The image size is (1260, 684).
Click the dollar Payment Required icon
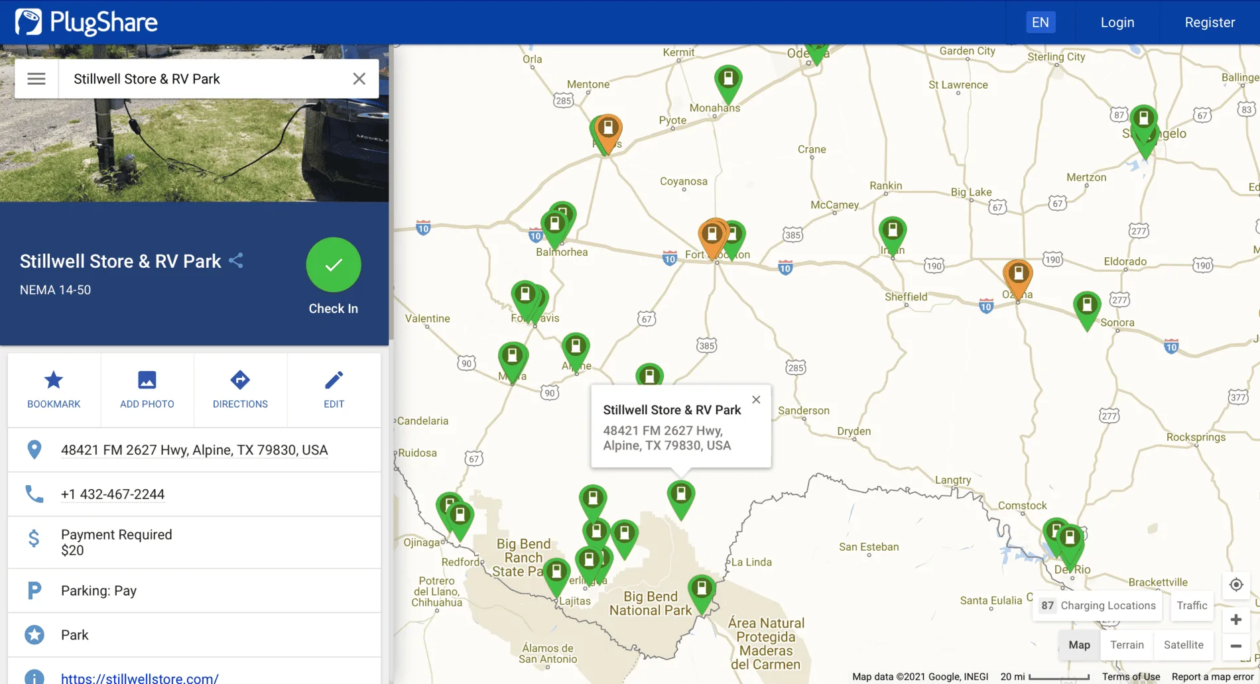coord(34,538)
